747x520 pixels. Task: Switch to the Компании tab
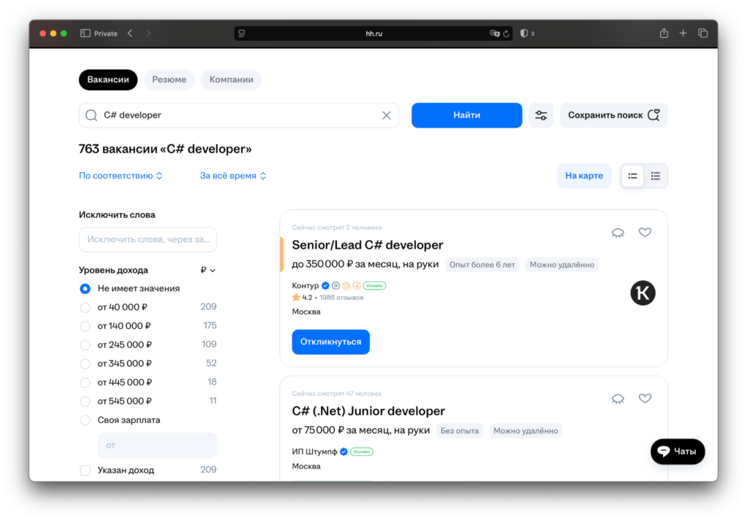click(231, 79)
